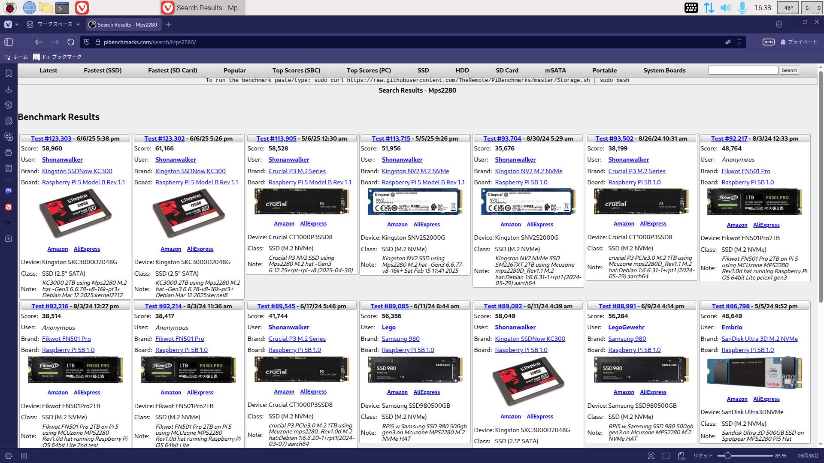Open the Translate panel in the sidebar
The height and width of the screenshot is (463, 824).
pyautogui.click(x=9, y=137)
